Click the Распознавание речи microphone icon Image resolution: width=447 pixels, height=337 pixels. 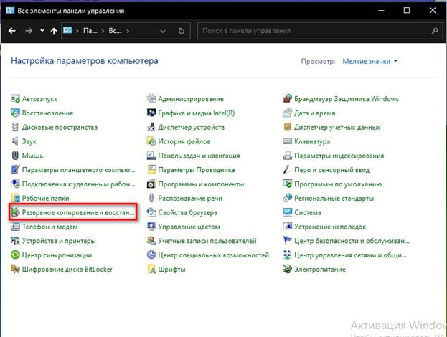151,199
